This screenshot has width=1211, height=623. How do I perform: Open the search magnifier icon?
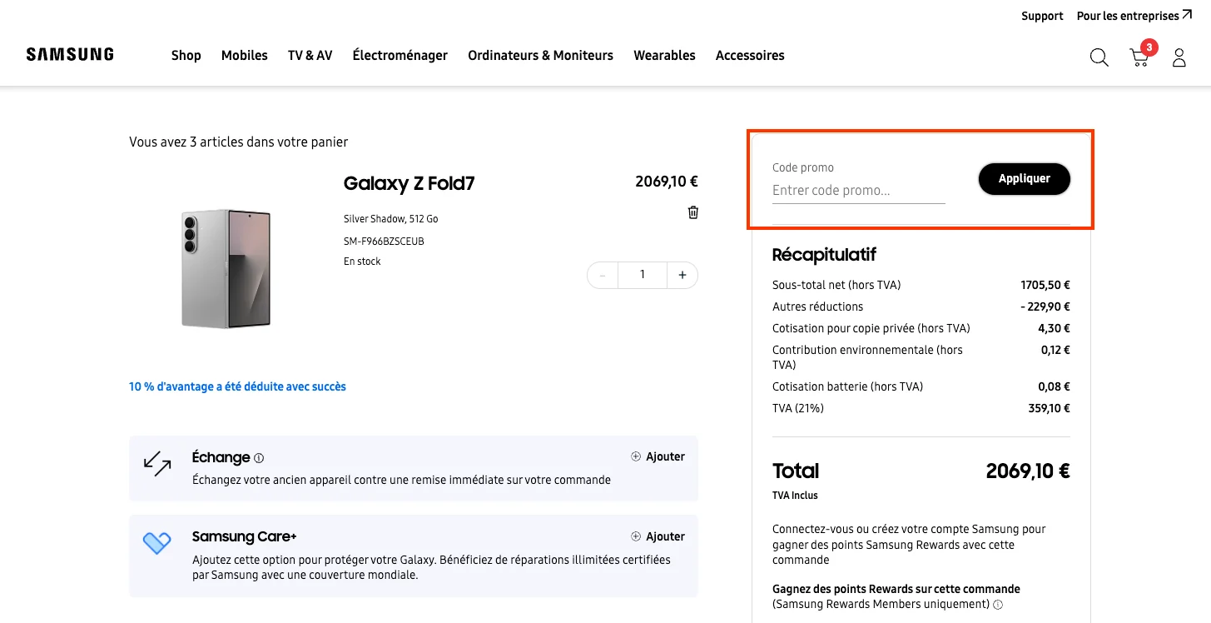[x=1099, y=57]
